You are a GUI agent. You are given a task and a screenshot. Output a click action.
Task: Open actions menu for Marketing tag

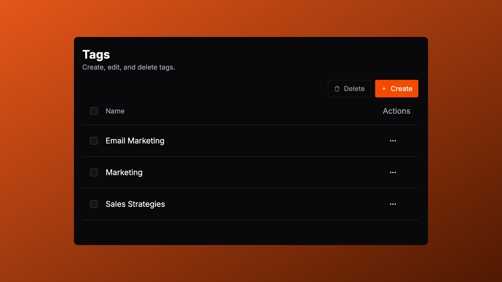(393, 173)
